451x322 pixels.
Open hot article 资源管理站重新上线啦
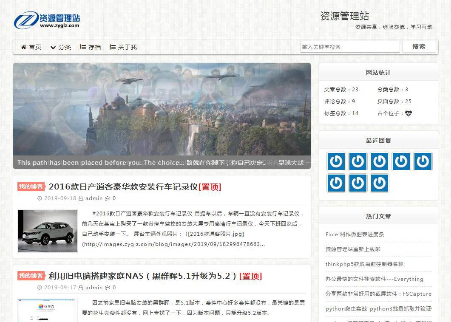353,249
